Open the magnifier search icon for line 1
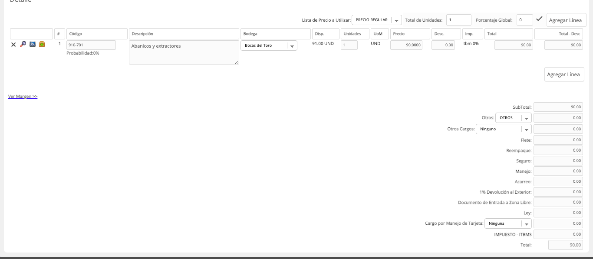The width and height of the screenshot is (593, 259). point(23,44)
